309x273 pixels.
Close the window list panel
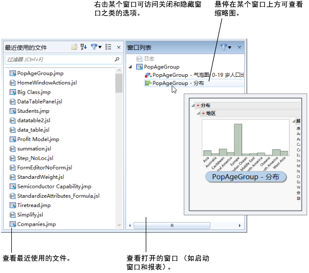(x=239, y=47)
